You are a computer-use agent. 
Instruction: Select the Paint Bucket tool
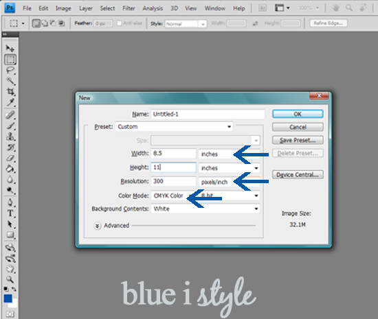tap(10, 169)
